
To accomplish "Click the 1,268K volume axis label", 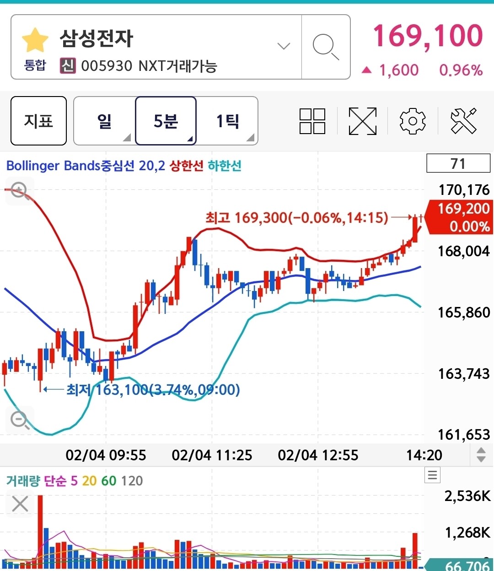I will tap(467, 533).
